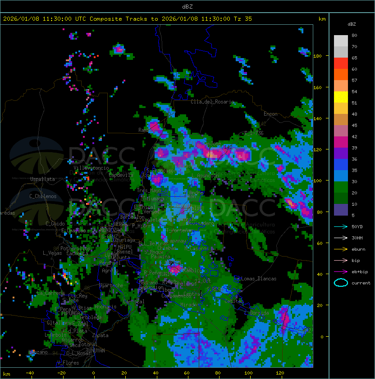Click the C_Chilenos map label
This screenshot has height=379, width=375.
pos(43,196)
